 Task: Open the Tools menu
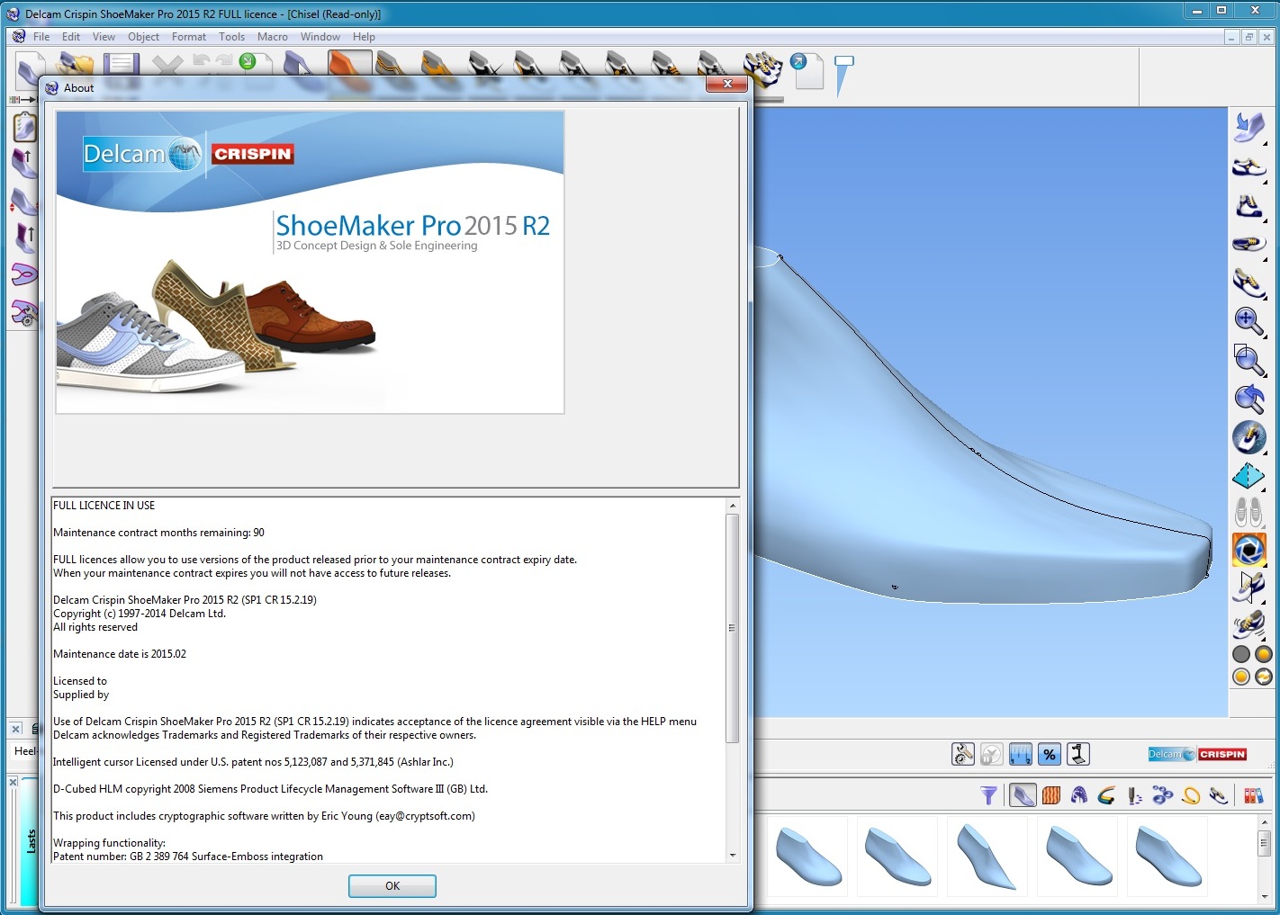coord(231,37)
